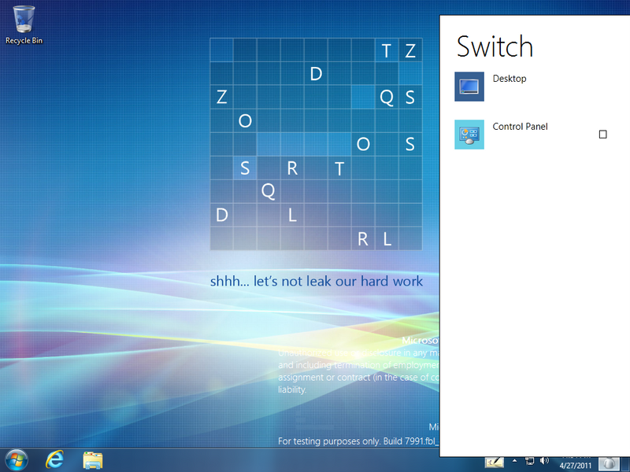Open Windows Explorer from the taskbar
This screenshot has height=472, width=630.
pyautogui.click(x=93, y=460)
